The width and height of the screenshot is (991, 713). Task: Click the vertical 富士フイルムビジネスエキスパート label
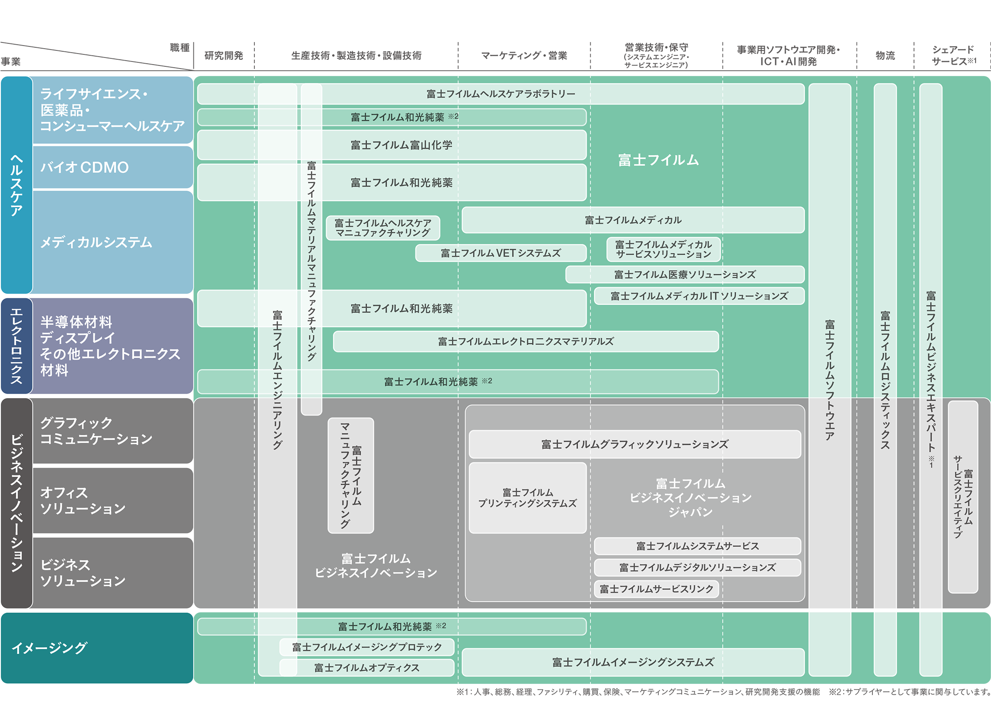pos(931,379)
